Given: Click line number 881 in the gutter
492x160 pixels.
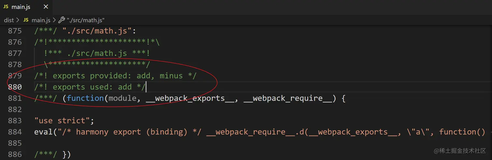Looking at the screenshot, I should [15, 98].
